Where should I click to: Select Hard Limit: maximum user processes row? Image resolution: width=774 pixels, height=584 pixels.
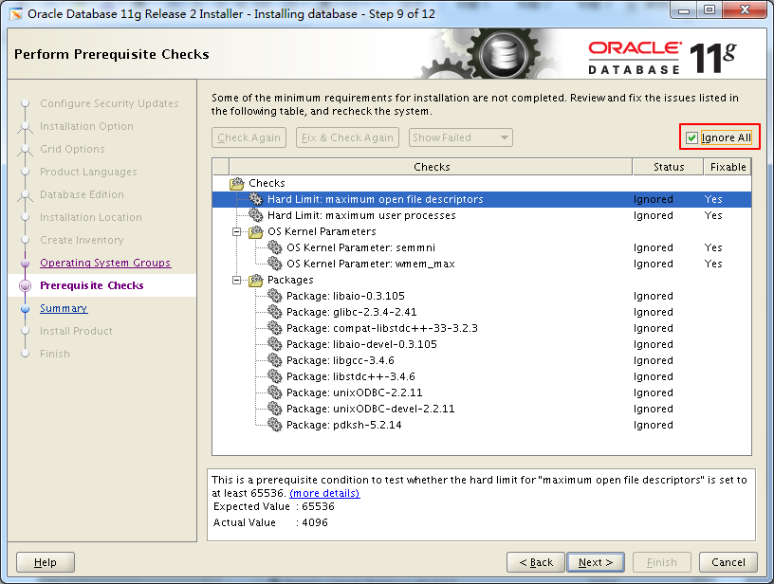pos(482,215)
